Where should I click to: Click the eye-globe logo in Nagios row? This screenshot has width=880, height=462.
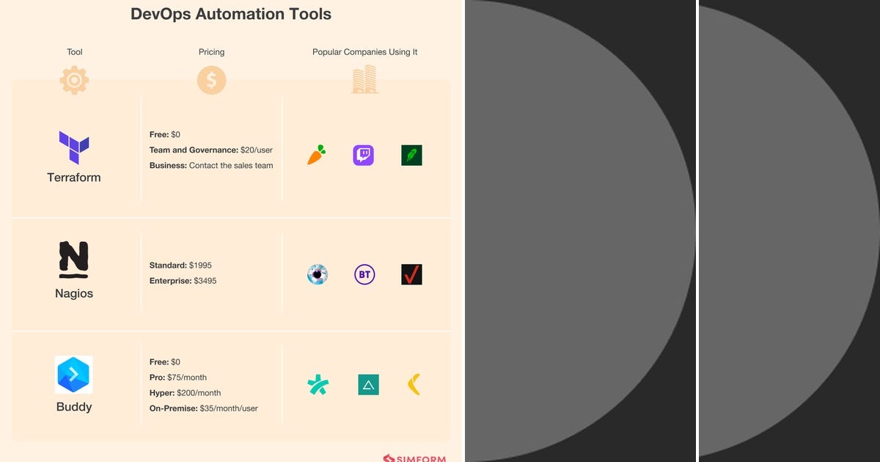point(318,274)
